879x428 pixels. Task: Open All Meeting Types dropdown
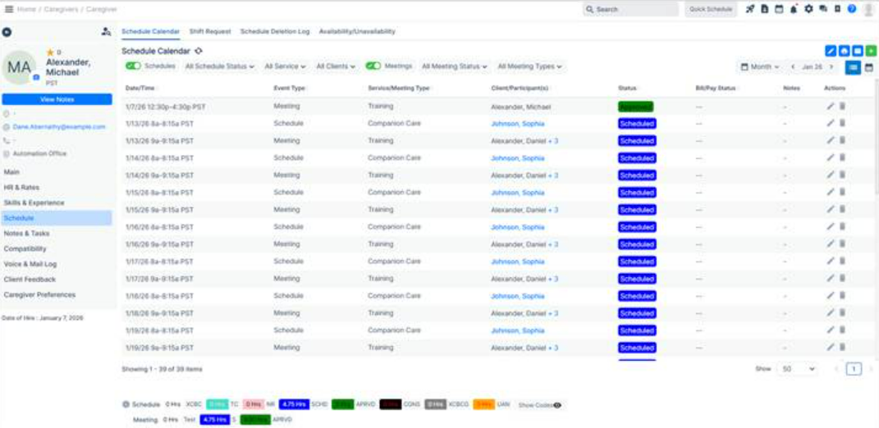[x=529, y=66]
